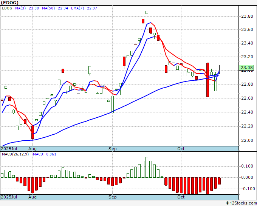This screenshot has height=206, width=257.
Task: Click Oct on the price chart date axis
Action: [181, 149]
